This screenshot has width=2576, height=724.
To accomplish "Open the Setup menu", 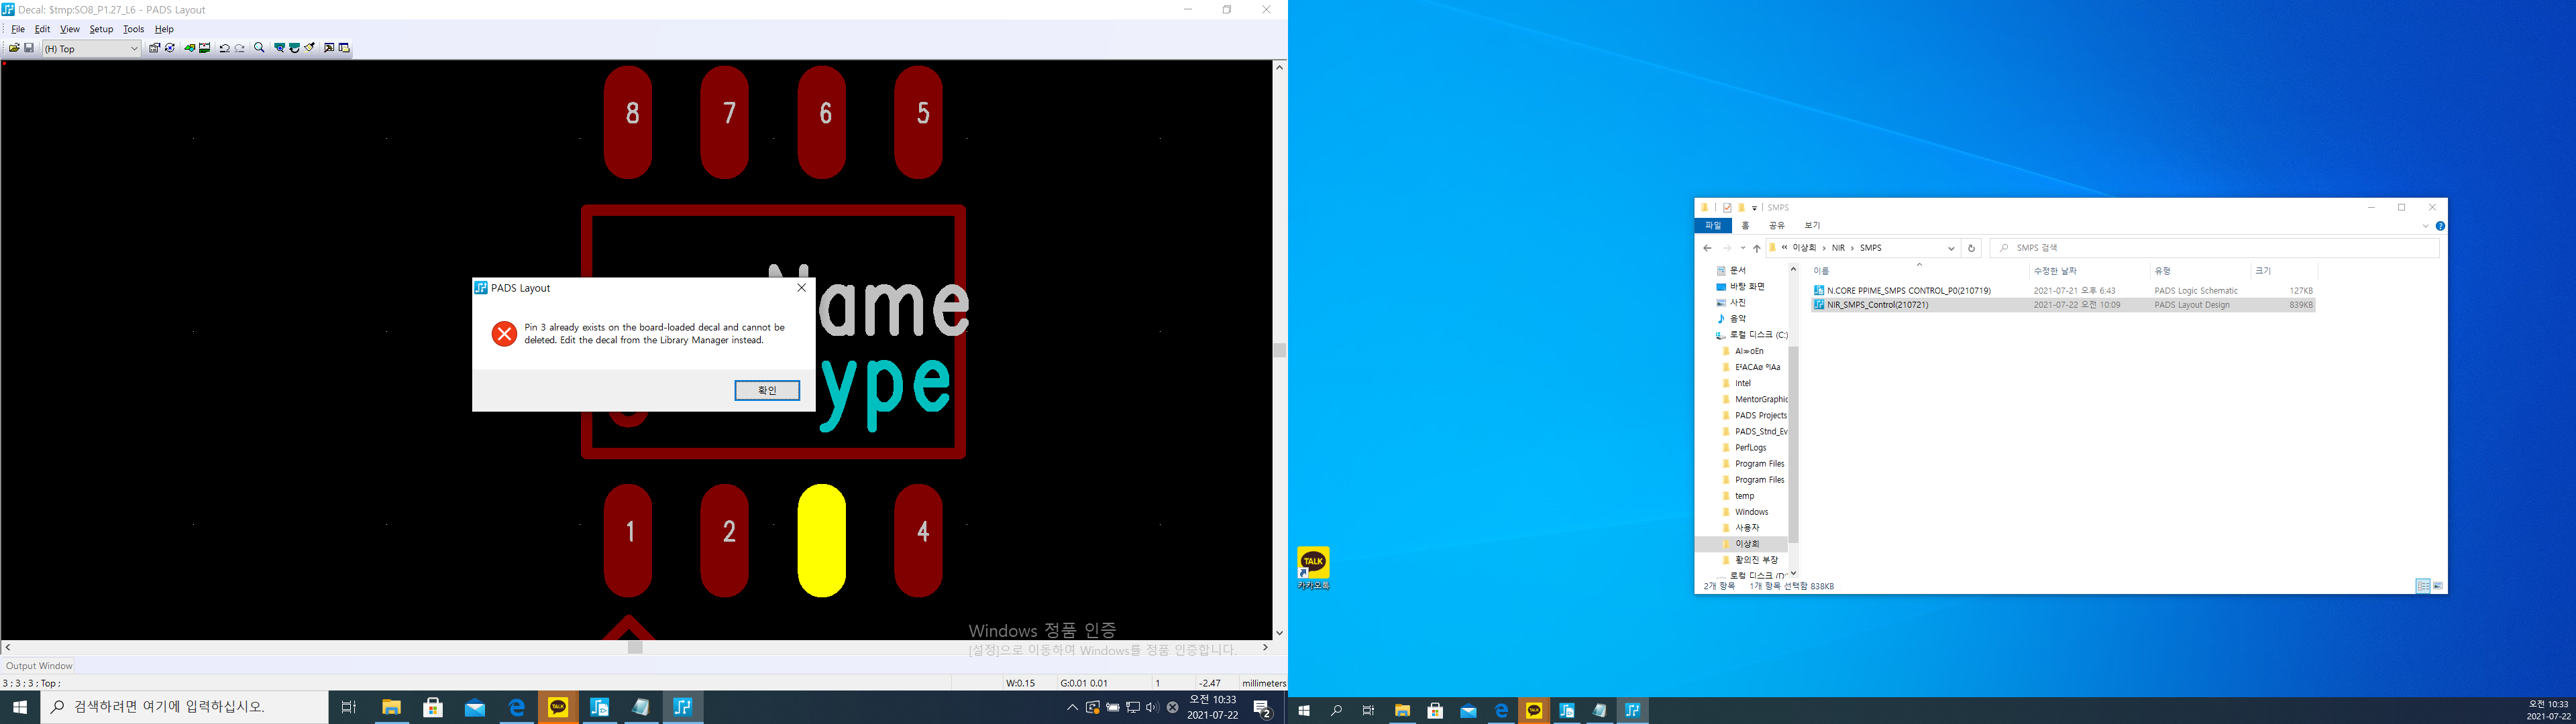I will pos(101,29).
